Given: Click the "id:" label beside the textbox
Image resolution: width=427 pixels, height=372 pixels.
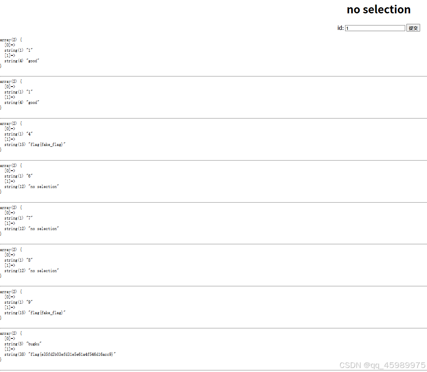Looking at the screenshot, I should click(340, 27).
